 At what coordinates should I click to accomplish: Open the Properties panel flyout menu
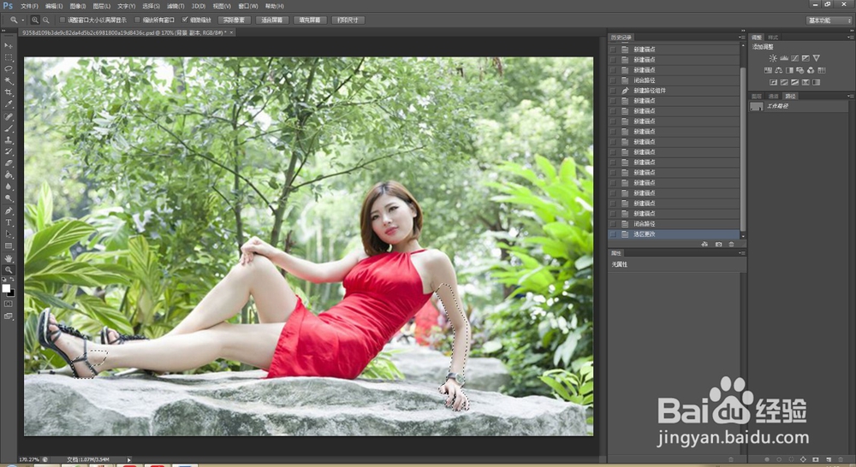point(741,253)
